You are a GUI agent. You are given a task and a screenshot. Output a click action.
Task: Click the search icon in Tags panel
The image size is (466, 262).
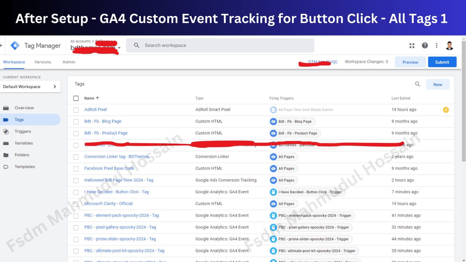pos(417,84)
